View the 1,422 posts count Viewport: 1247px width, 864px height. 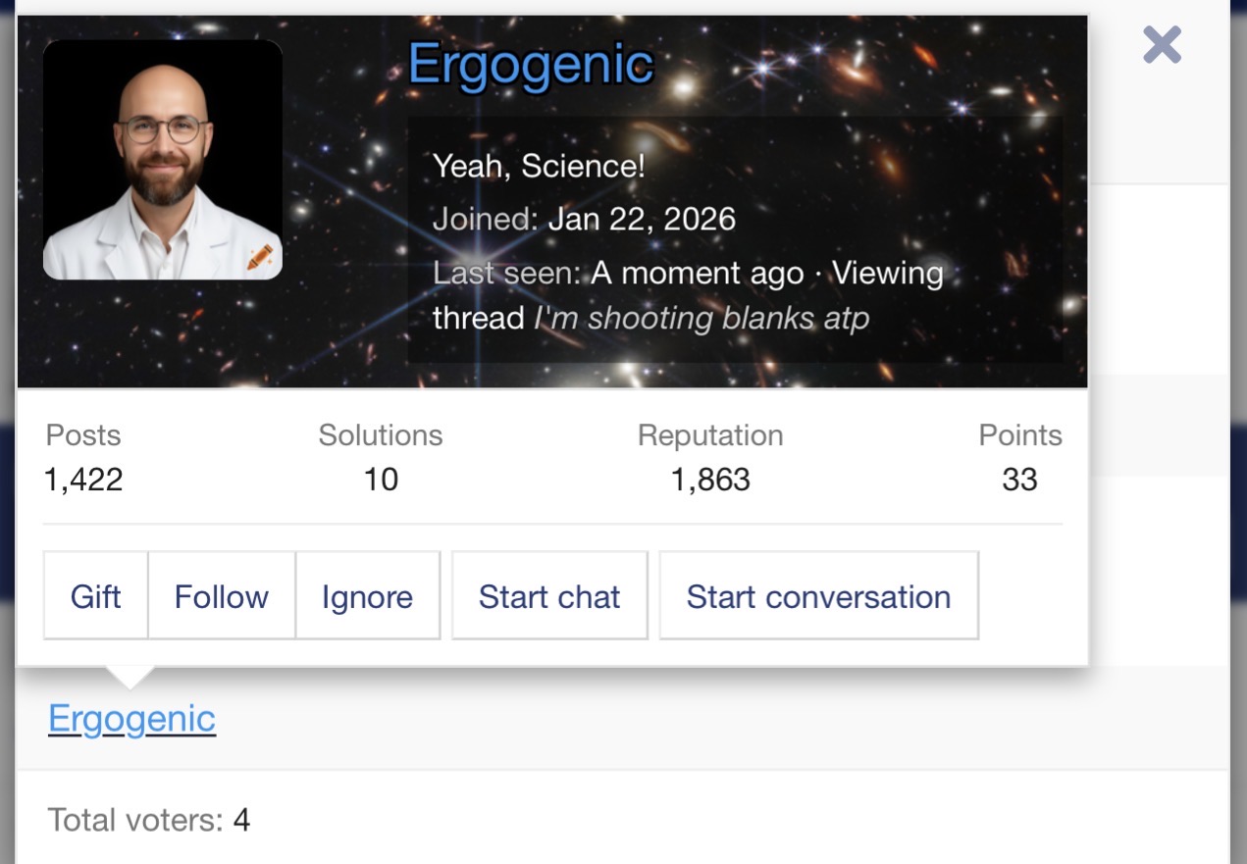pos(83,480)
